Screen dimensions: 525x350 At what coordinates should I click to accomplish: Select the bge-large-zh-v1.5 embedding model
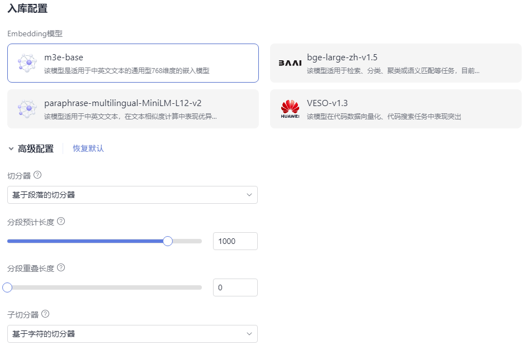pyautogui.click(x=395, y=63)
